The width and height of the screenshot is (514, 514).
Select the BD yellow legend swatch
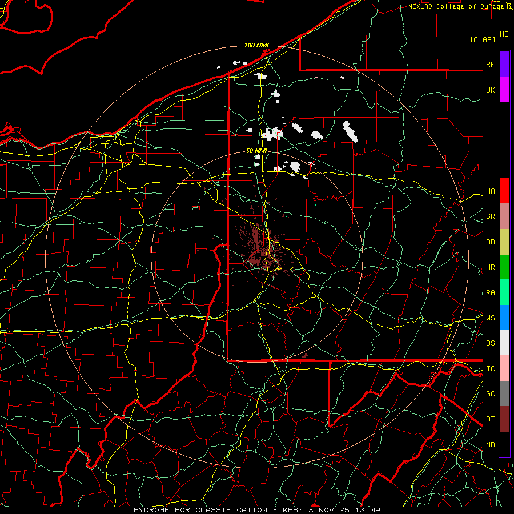pyautogui.click(x=504, y=242)
